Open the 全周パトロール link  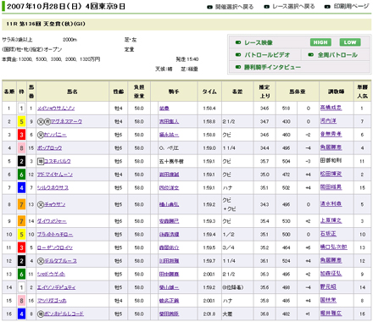[337, 55]
